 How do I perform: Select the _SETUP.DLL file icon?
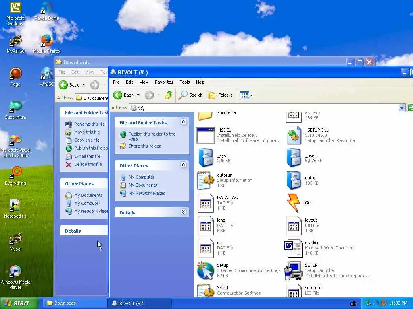click(x=294, y=135)
